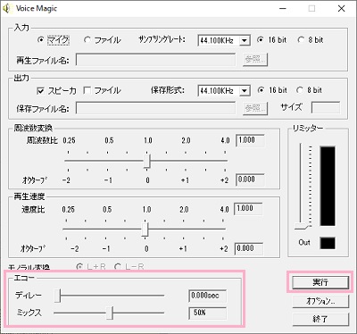The height and width of the screenshot is (334, 357).
Task: Click the 周波数比 slider handle
Action: pos(147,161)
